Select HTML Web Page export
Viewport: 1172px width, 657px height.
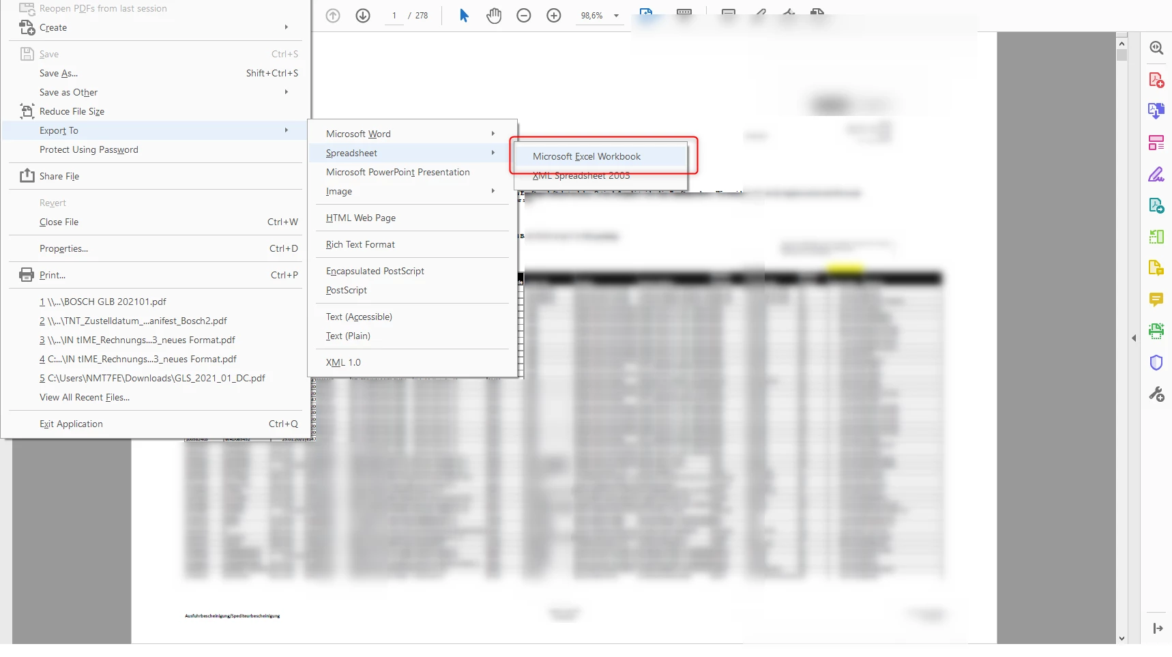(412, 218)
